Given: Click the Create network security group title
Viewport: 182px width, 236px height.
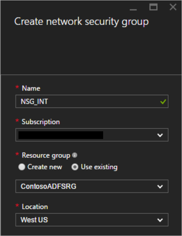Looking at the screenshot, I should point(82,22).
